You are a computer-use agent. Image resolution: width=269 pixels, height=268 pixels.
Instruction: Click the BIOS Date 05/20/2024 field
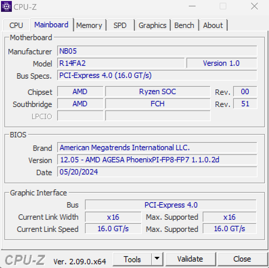[x=157, y=172]
